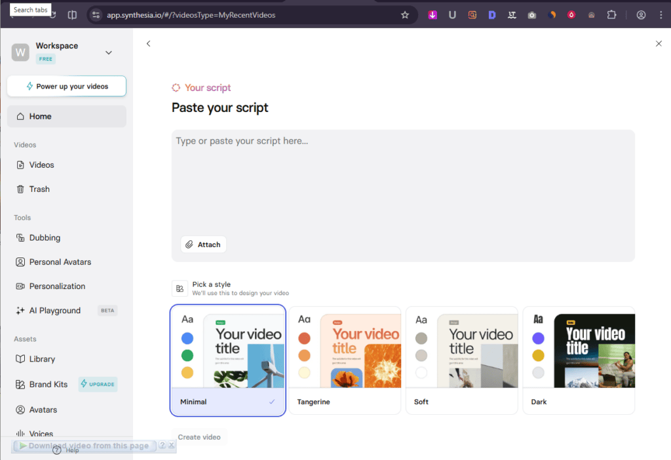Screen dimensions: 671x460
Task: Click the U extension icon
Action: [x=452, y=15]
